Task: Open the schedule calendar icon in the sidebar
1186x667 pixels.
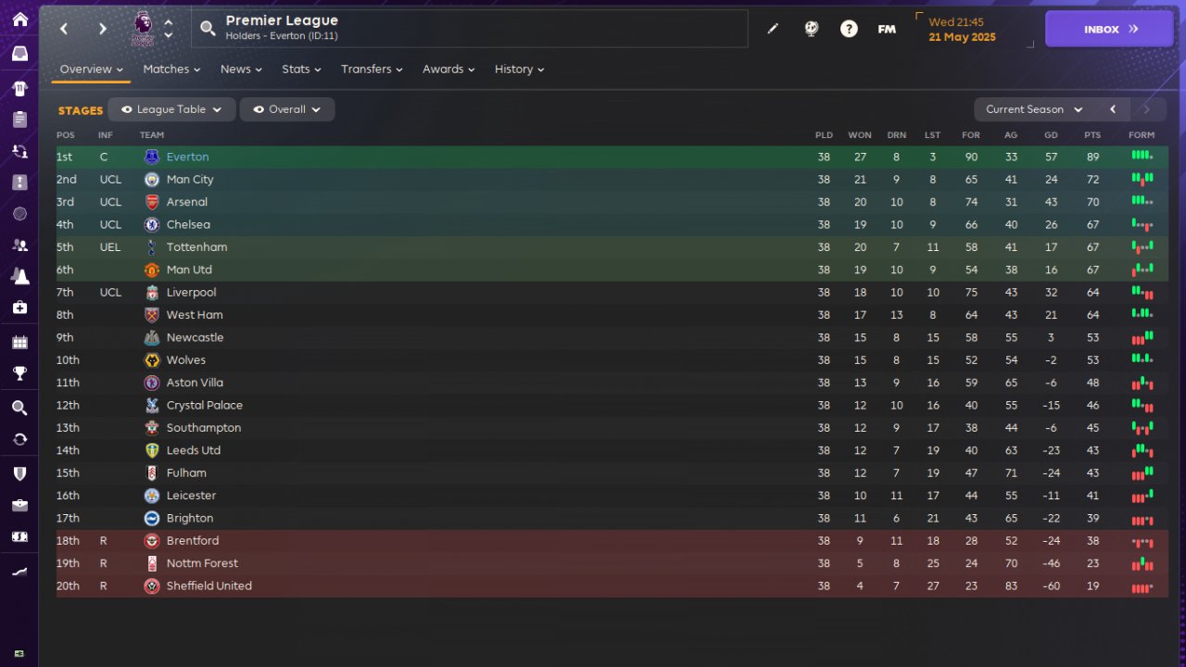Action: (19, 343)
